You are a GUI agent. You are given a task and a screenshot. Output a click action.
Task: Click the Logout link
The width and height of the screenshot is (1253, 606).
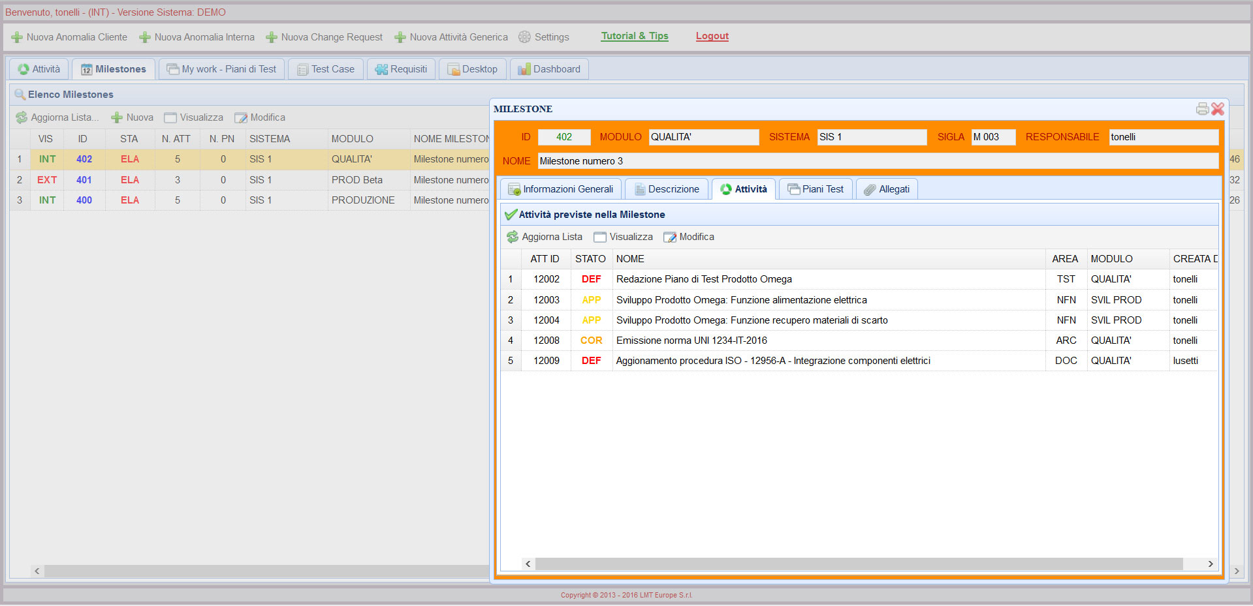coord(712,36)
